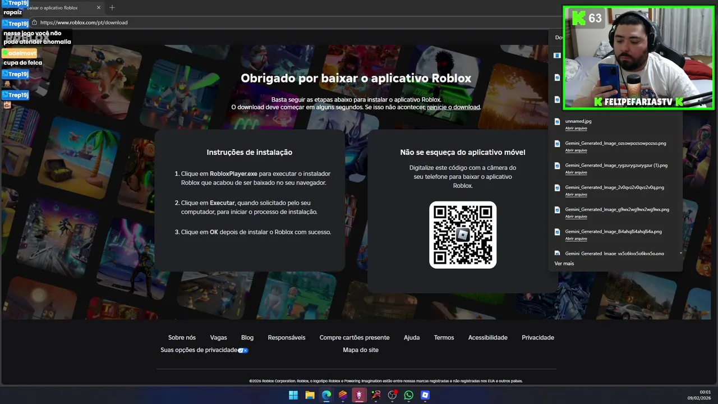This screenshot has width=718, height=404.
Task: Click the unnamed.jpg file name
Action: coord(578,121)
